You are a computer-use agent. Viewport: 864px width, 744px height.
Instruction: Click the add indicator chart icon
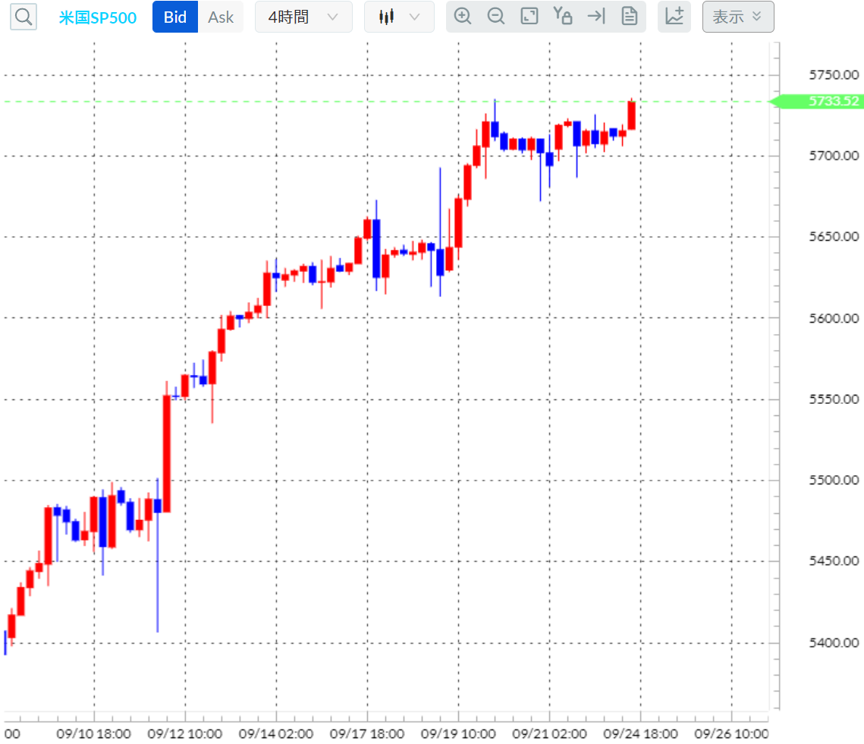[674, 17]
